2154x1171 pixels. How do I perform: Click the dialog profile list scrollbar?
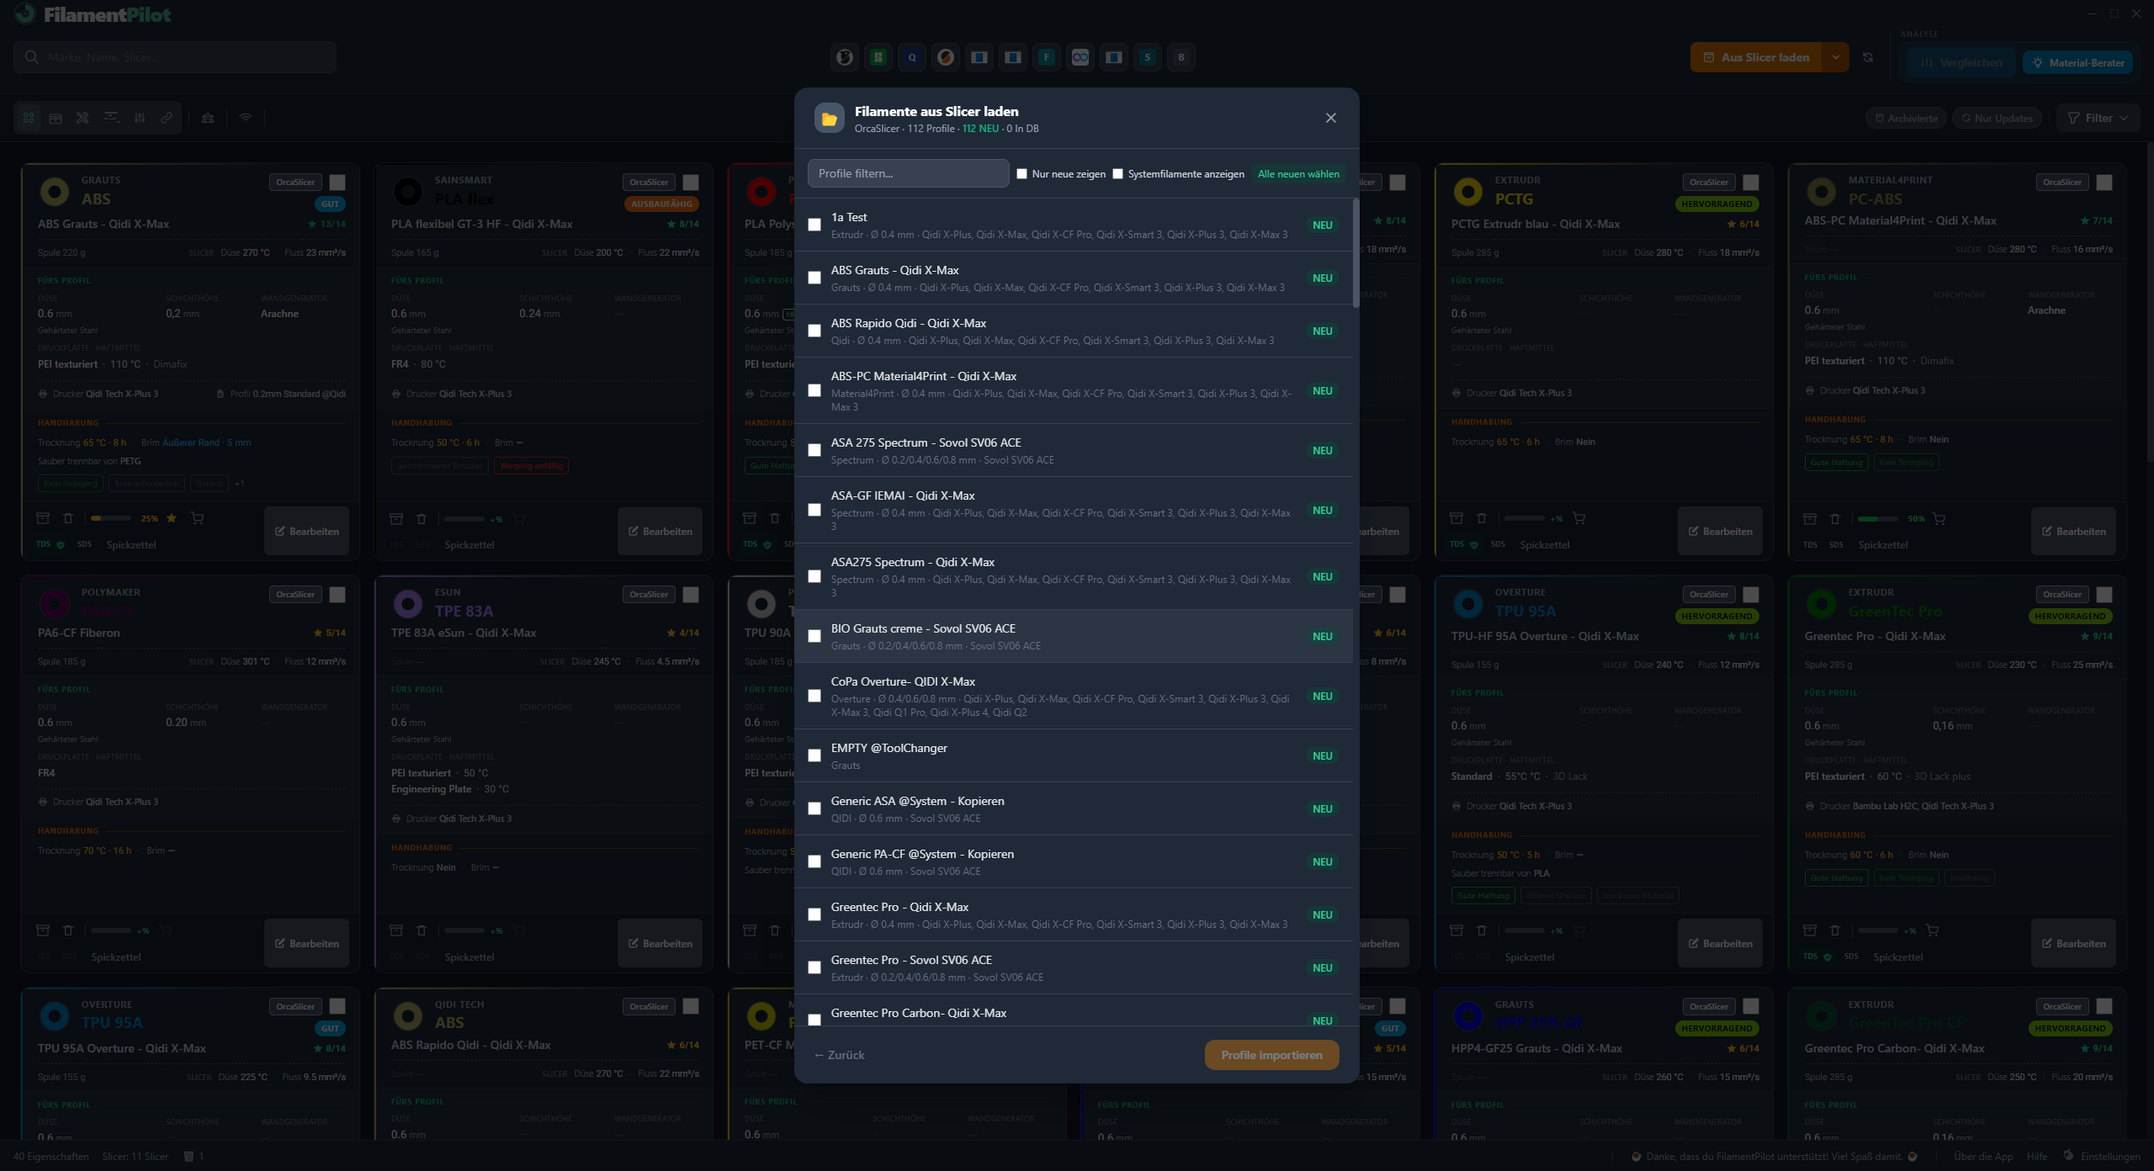(x=1356, y=252)
